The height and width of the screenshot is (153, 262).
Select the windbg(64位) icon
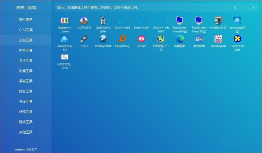[218, 21]
